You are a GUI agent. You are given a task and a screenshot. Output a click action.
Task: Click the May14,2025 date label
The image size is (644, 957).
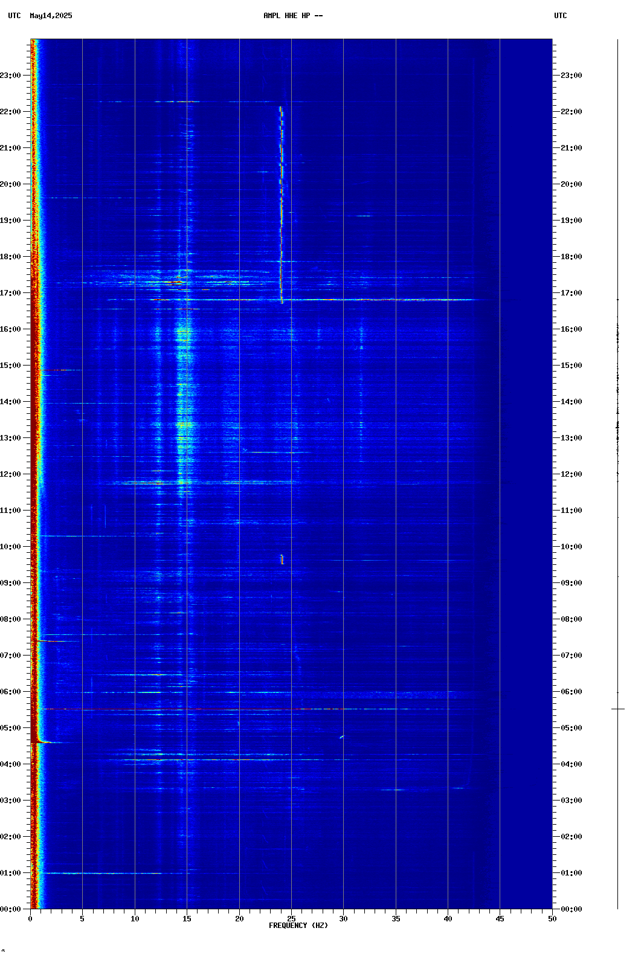(x=51, y=16)
